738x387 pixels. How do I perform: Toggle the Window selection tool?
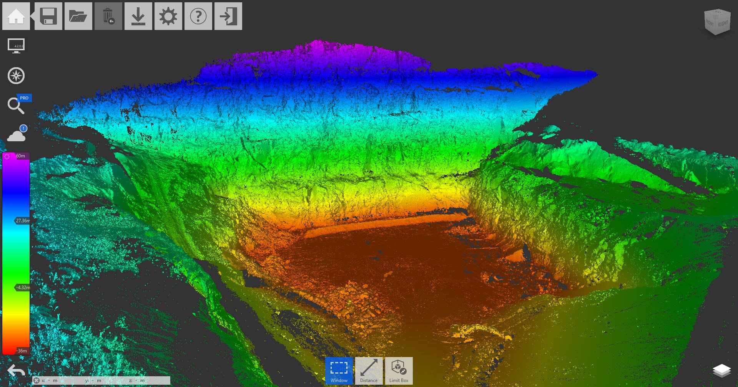[339, 370]
